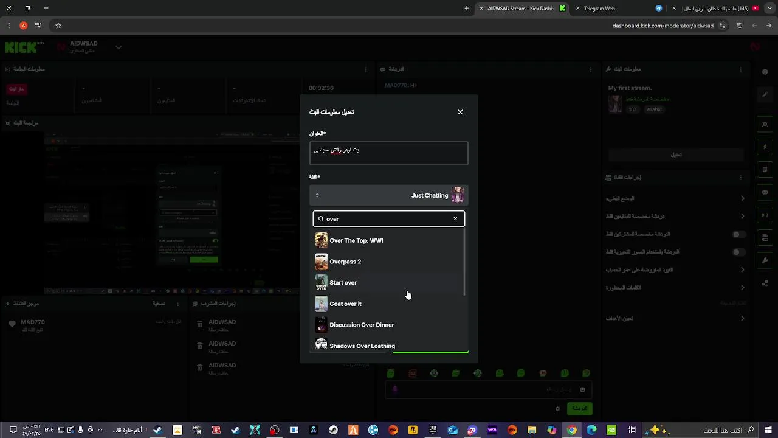Screen dimensions: 778x438
Task: Toggle emotes-only chat switch
Action: 738,252
